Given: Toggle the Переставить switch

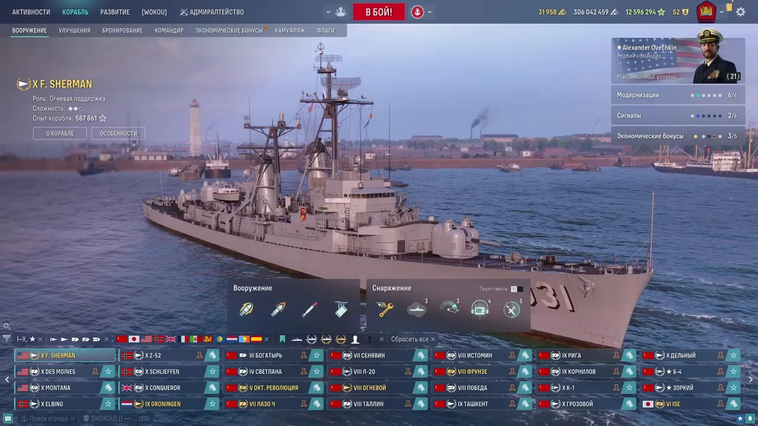Looking at the screenshot, I should click(517, 289).
